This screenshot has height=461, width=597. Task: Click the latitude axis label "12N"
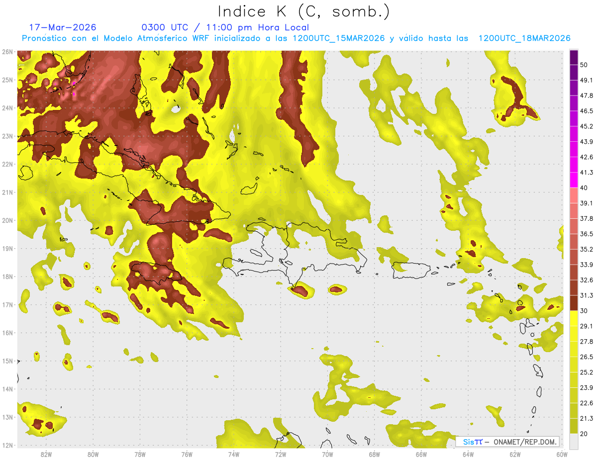(7, 445)
